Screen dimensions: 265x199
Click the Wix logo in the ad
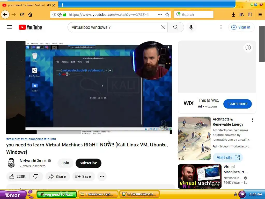click(x=188, y=103)
